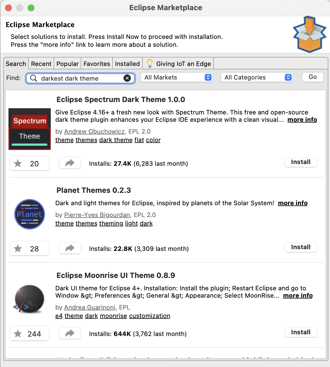Switch to the Favorites tab
Image resolution: width=330 pixels, height=367 pixels.
[x=97, y=64]
